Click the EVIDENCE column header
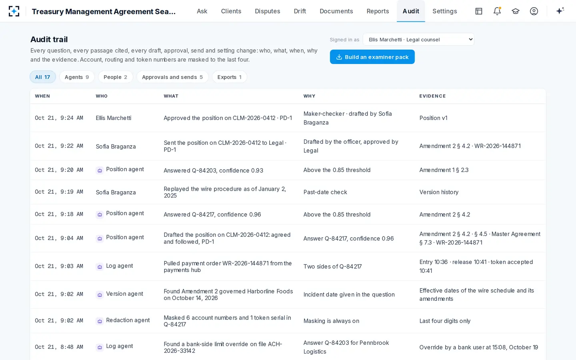576x360 pixels. (432, 96)
